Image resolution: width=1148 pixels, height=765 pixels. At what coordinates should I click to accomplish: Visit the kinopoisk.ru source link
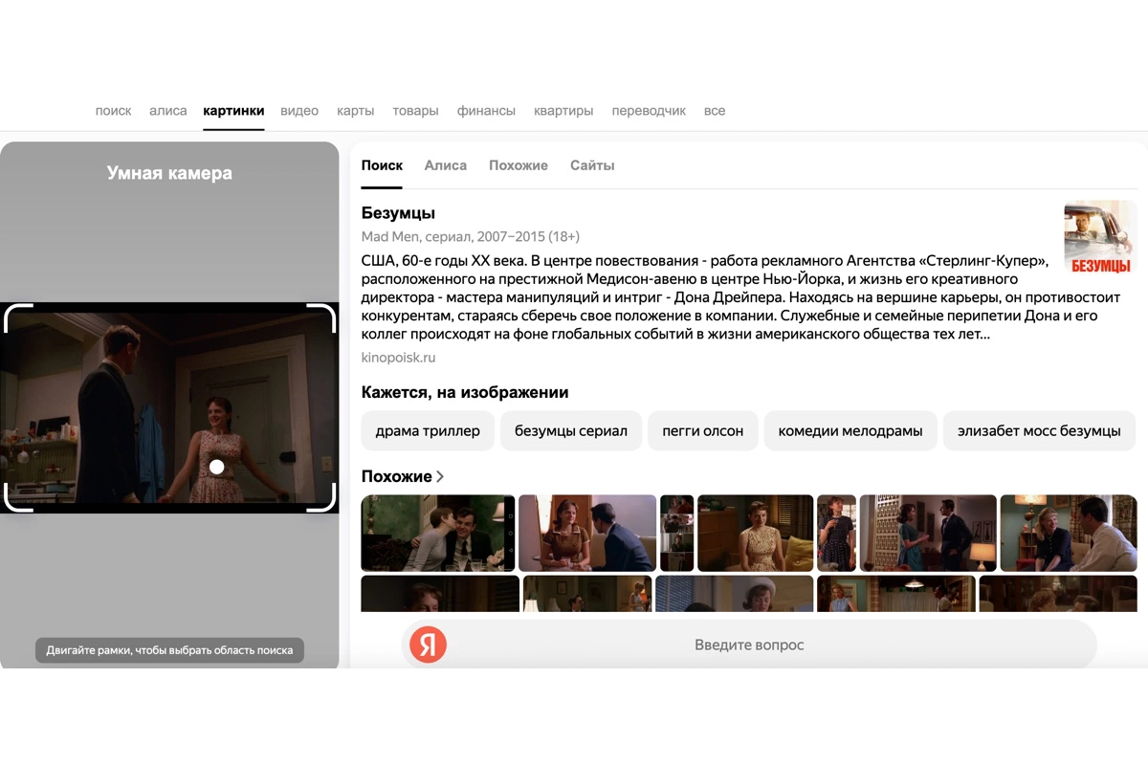tap(399, 358)
